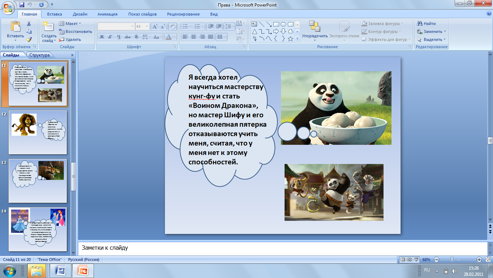The height and width of the screenshot is (278, 493).
Task: Start slideshow from status bar icon
Action: pos(416,260)
